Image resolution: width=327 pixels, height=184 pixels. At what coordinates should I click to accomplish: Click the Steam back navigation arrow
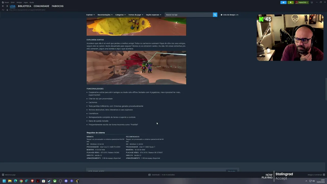pyautogui.click(x=3, y=6)
